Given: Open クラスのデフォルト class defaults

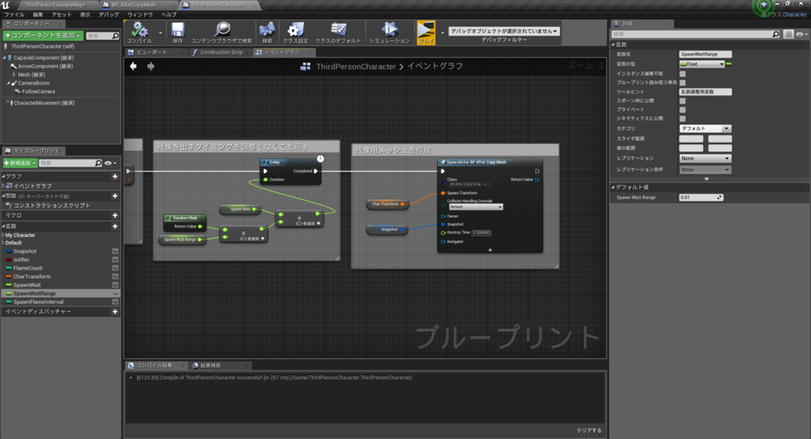Looking at the screenshot, I should tap(338, 32).
